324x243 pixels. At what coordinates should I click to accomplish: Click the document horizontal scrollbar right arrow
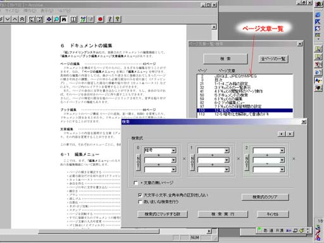pos(209,232)
